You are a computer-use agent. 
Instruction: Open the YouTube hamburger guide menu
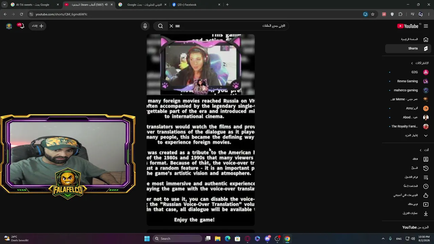(x=426, y=26)
